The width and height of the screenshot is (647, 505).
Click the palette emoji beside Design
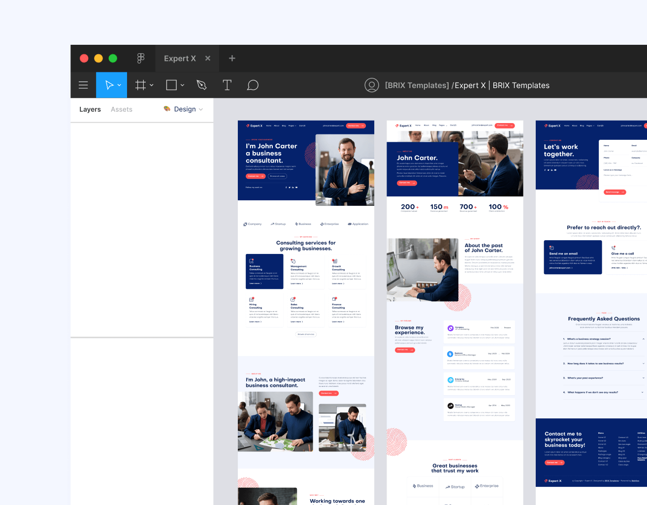[x=166, y=109]
